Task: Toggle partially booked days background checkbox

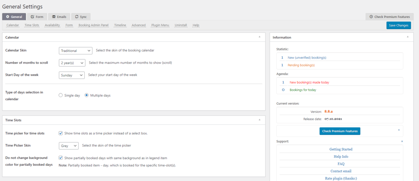Action: coord(61,158)
